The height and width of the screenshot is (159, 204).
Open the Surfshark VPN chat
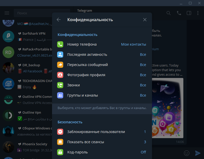[x=26, y=36]
